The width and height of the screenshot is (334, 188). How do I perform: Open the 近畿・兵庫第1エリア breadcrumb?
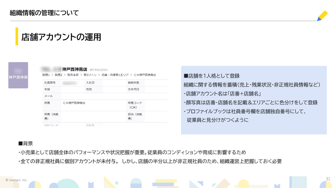coord(115,75)
